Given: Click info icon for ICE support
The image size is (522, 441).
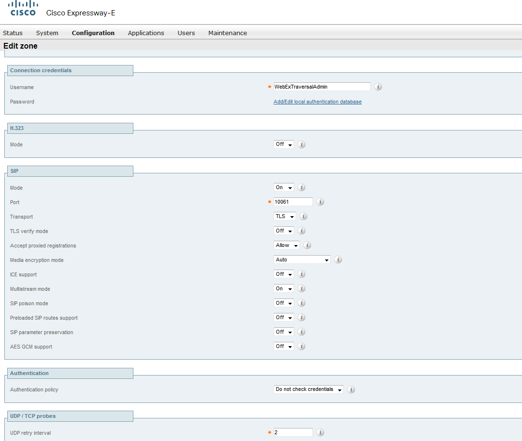Looking at the screenshot, I should pos(301,274).
